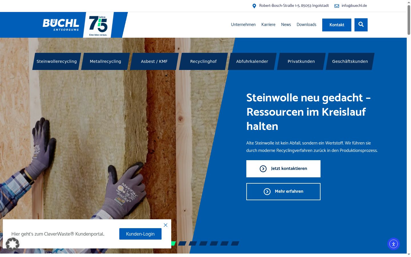This screenshot has width=411, height=257.
Task: Click the Büchl Entsorgung logo
Action: tap(61, 25)
